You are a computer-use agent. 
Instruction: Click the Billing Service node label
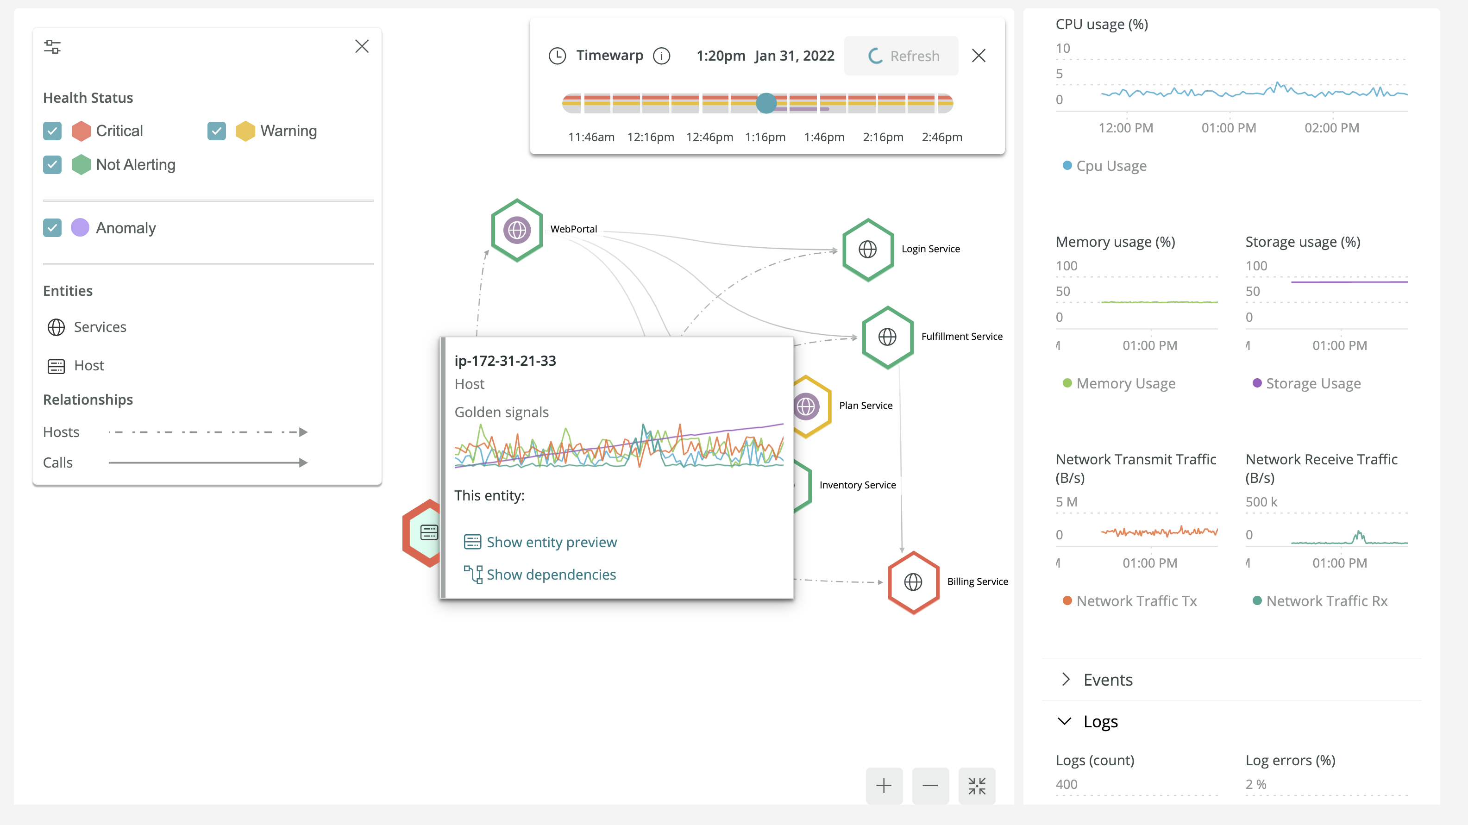click(x=977, y=582)
